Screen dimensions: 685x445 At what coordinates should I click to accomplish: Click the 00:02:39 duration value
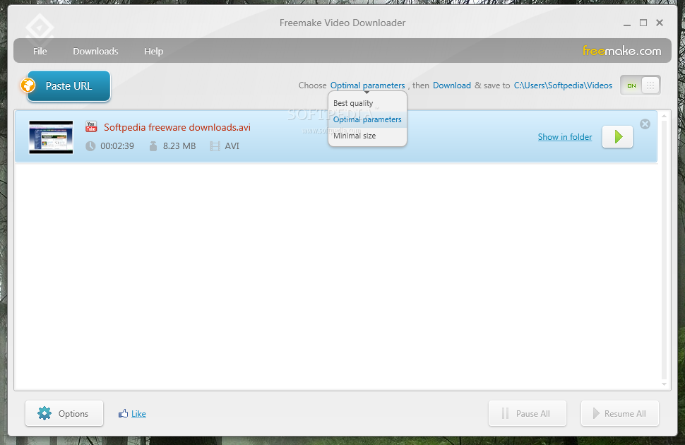pos(117,146)
